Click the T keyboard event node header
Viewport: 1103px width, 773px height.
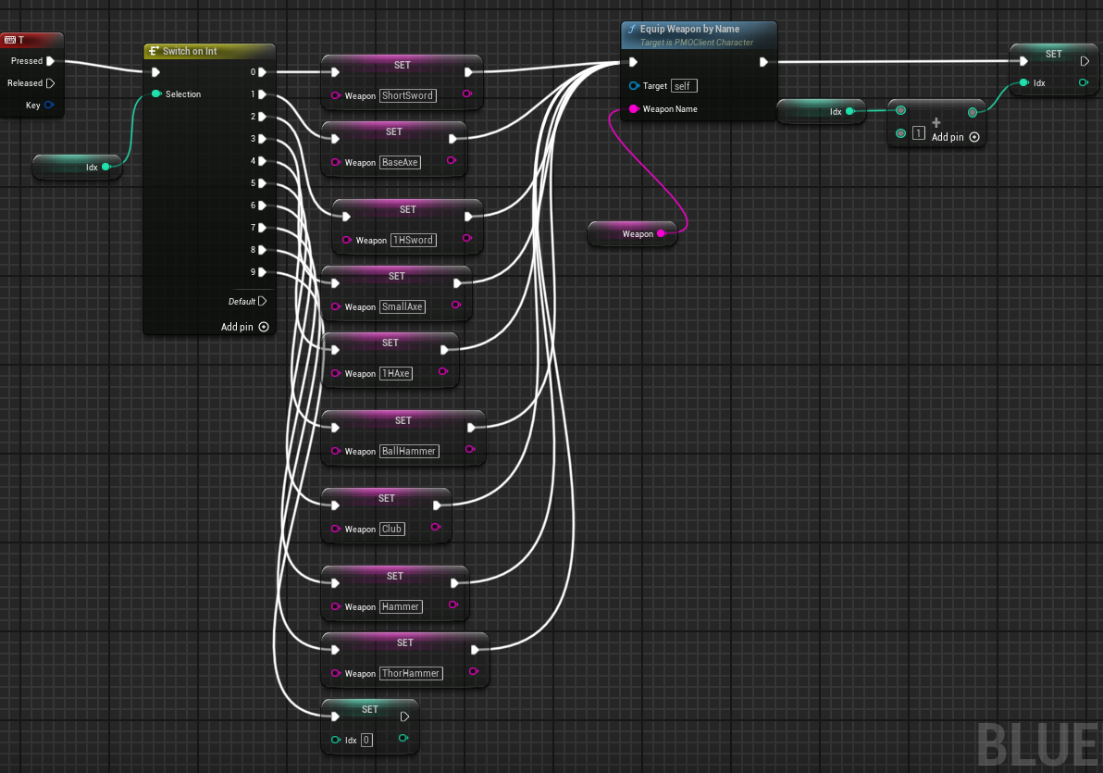pos(31,40)
